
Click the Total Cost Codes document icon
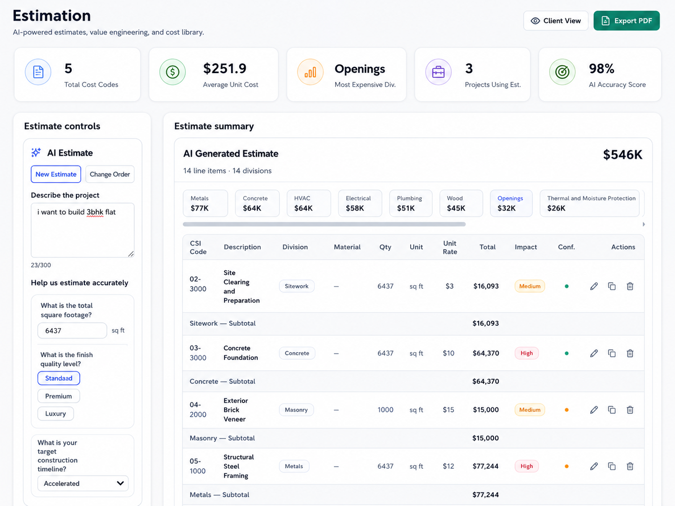click(x=38, y=72)
